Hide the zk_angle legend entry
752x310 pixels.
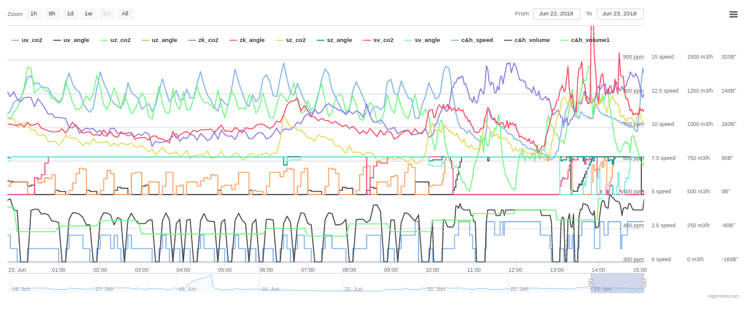251,40
